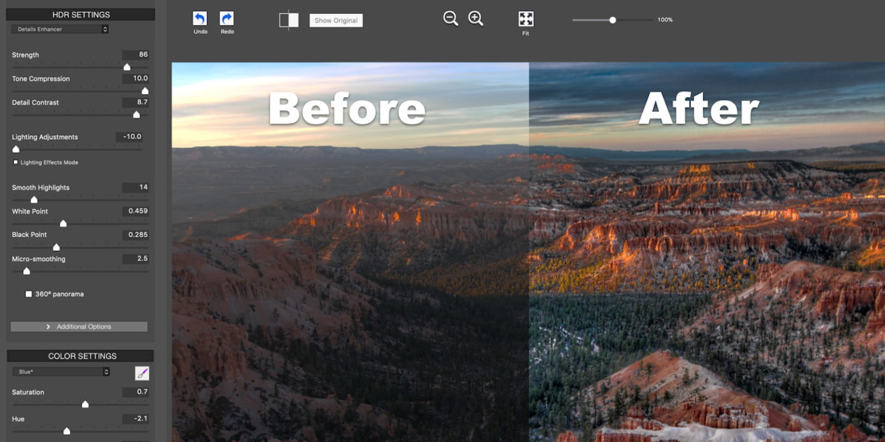Click the Strength value field showing 86
Image resolution: width=885 pixels, height=442 pixels.
pyautogui.click(x=135, y=55)
